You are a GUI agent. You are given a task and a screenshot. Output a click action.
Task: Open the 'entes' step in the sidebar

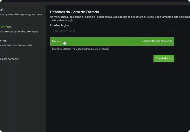[3, 41]
